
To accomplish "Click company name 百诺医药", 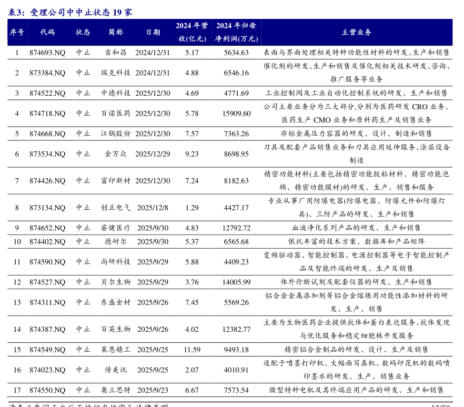I will pos(116,114).
